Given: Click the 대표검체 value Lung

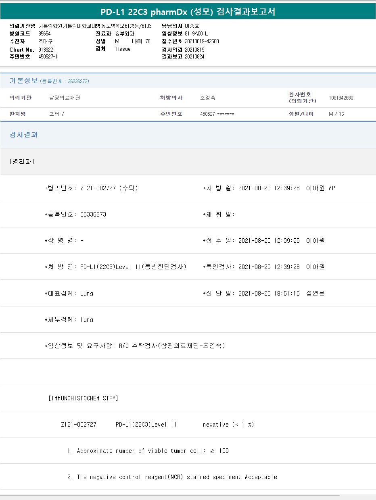Looking at the screenshot, I should tap(87, 293).
